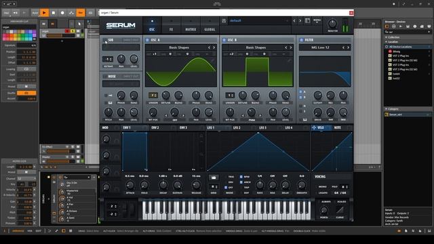Viewport: 434px width, 244px height.
Task: Click the portamento CURVE display
Action: 340,210
